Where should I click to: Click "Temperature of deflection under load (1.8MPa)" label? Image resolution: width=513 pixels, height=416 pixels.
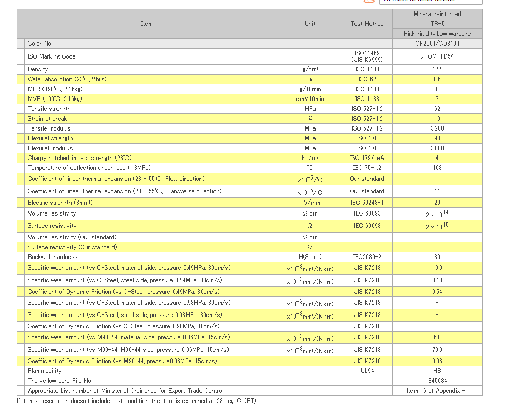[89, 168]
